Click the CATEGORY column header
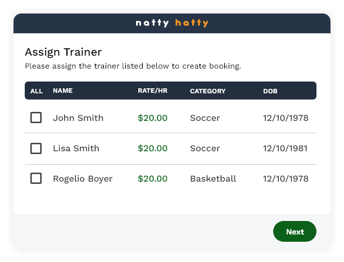This screenshot has width=344, height=262. (207, 91)
